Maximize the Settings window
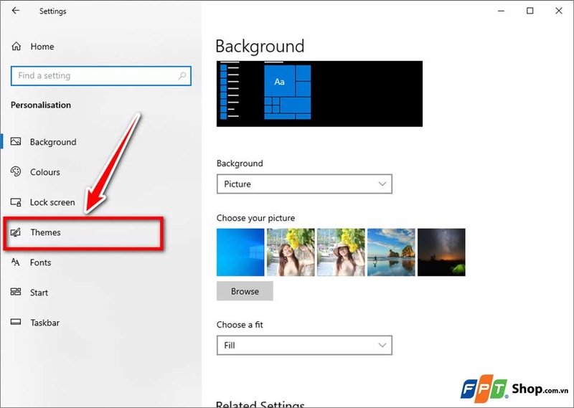Screen dimensions: 574x408 530,11
